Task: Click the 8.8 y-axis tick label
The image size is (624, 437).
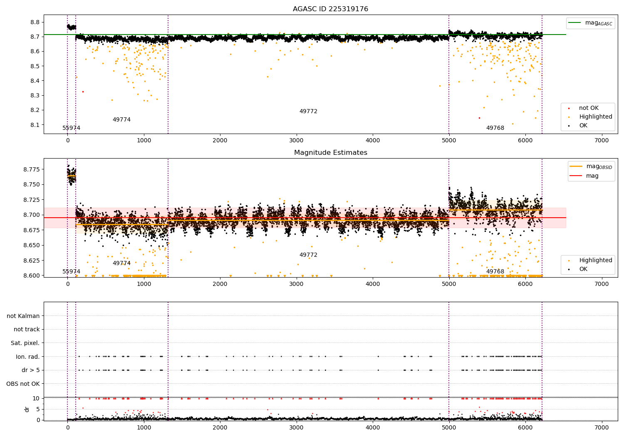Action: point(35,22)
